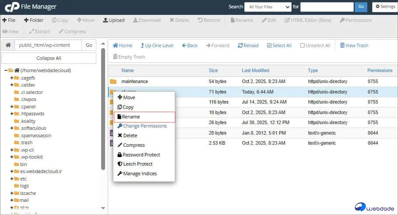Click the Back navigation arrow
The width and height of the screenshot is (398, 215).
190,45
